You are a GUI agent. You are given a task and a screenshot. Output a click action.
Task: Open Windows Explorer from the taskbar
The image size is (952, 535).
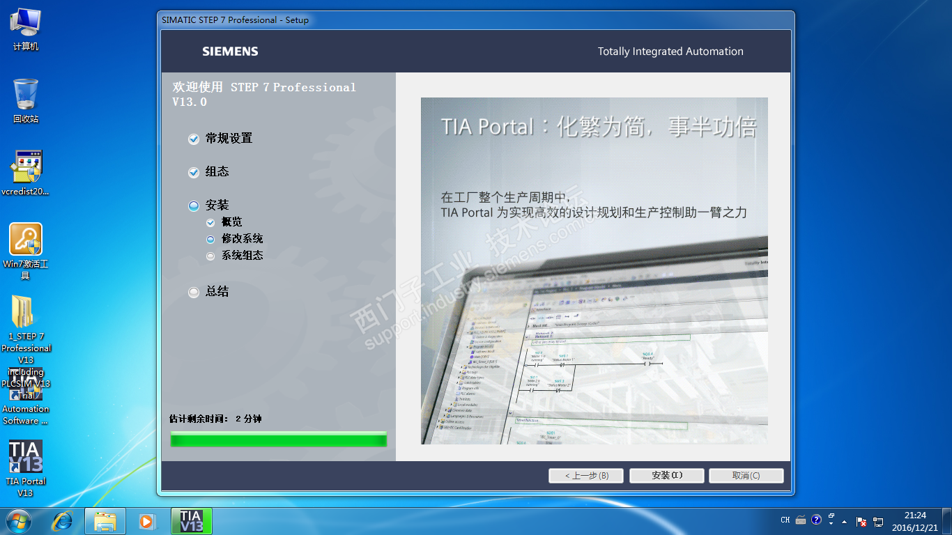click(x=105, y=520)
